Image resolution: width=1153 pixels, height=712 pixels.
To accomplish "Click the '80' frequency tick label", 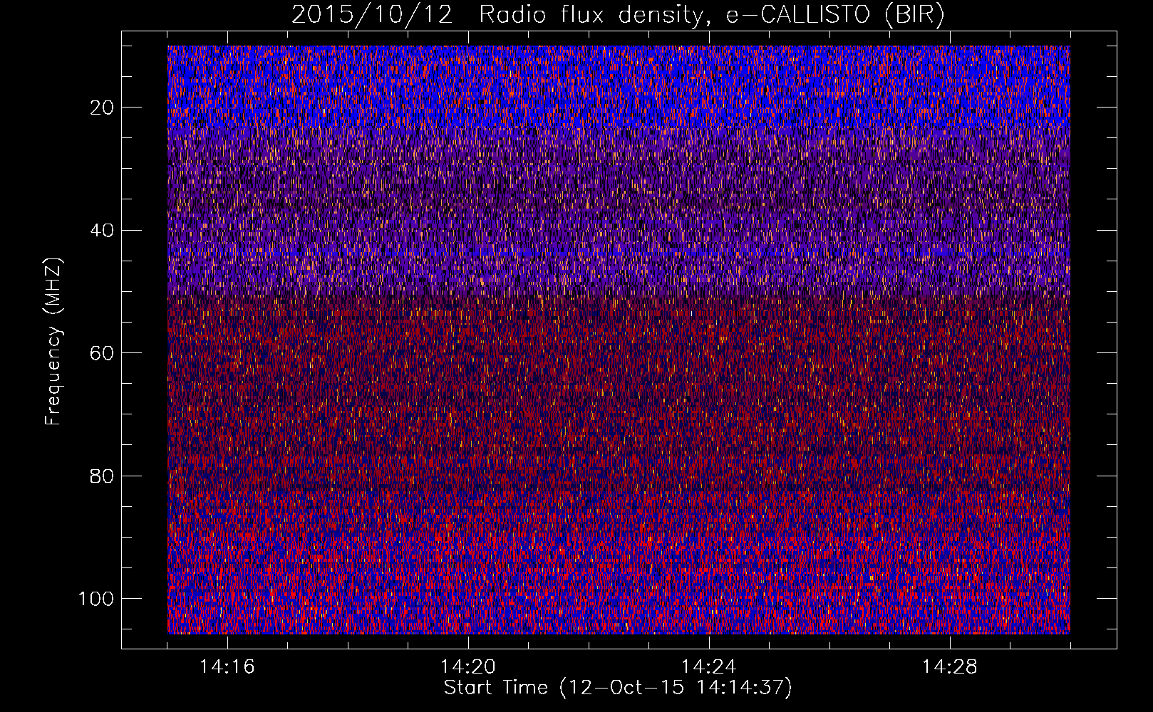I will [103, 476].
